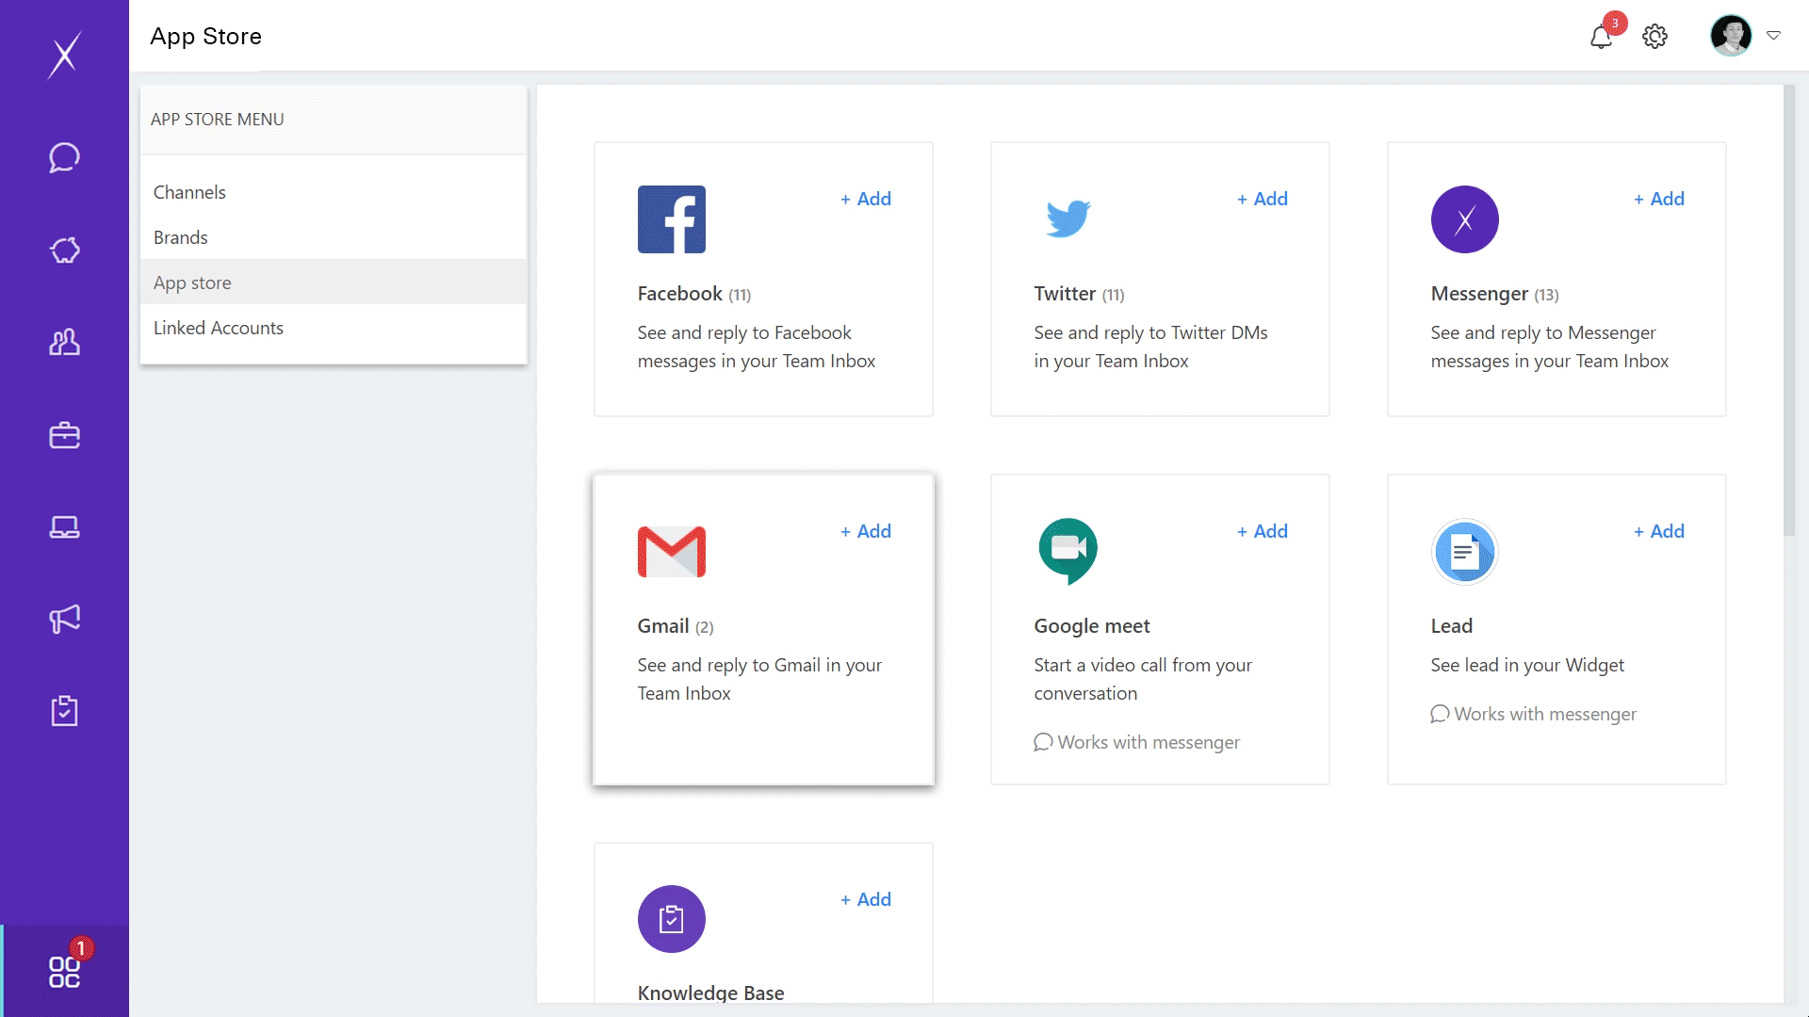Select App store menu item
The image size is (1809, 1017).
tap(334, 282)
